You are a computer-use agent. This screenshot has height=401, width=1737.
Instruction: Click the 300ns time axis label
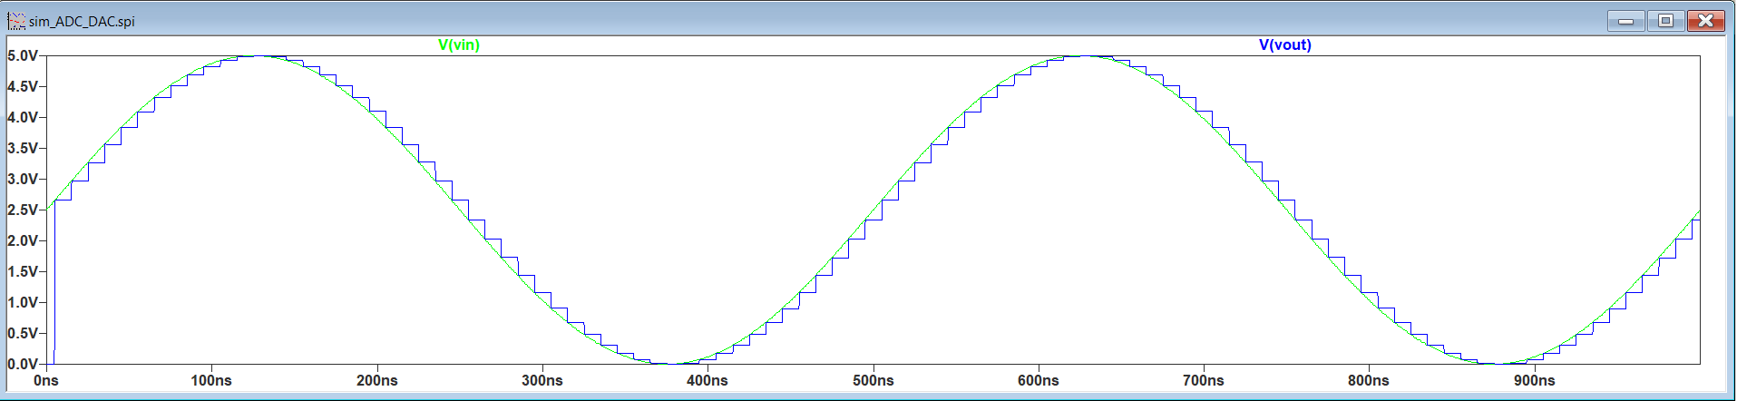click(542, 381)
